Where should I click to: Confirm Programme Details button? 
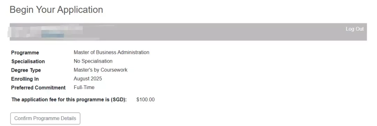click(x=45, y=118)
